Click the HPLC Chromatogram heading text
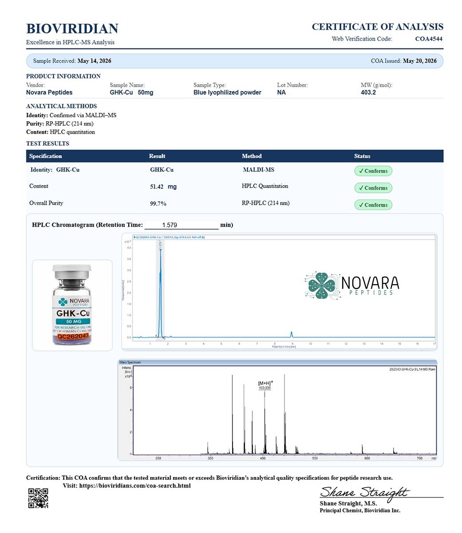 click(87, 225)
